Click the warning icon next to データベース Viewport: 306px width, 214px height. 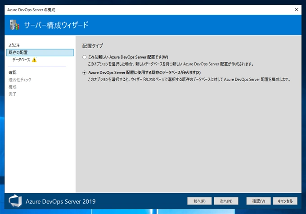coord(34,60)
